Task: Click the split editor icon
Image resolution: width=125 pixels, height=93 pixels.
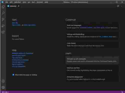Action: coord(118,6)
